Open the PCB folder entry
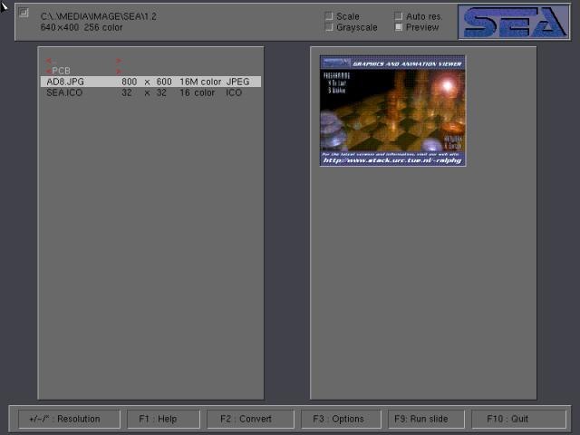This screenshot has width=580, height=435. click(x=83, y=71)
